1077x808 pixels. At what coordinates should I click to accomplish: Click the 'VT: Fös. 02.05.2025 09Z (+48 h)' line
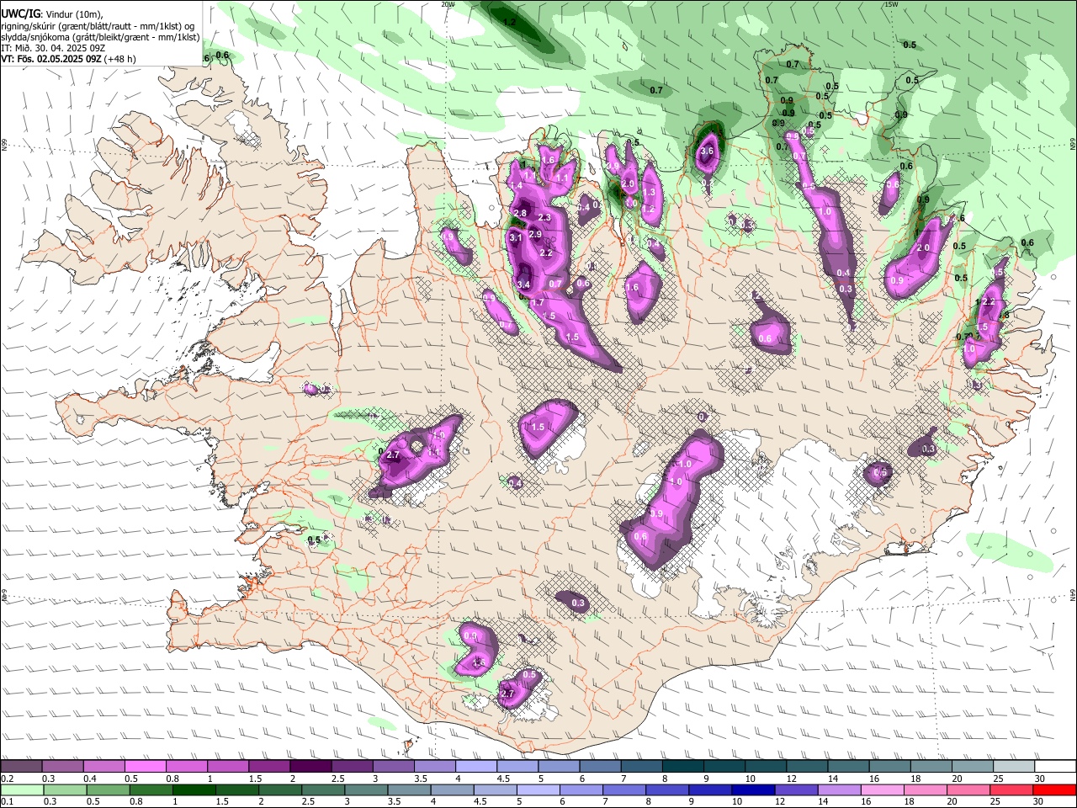coord(68,59)
